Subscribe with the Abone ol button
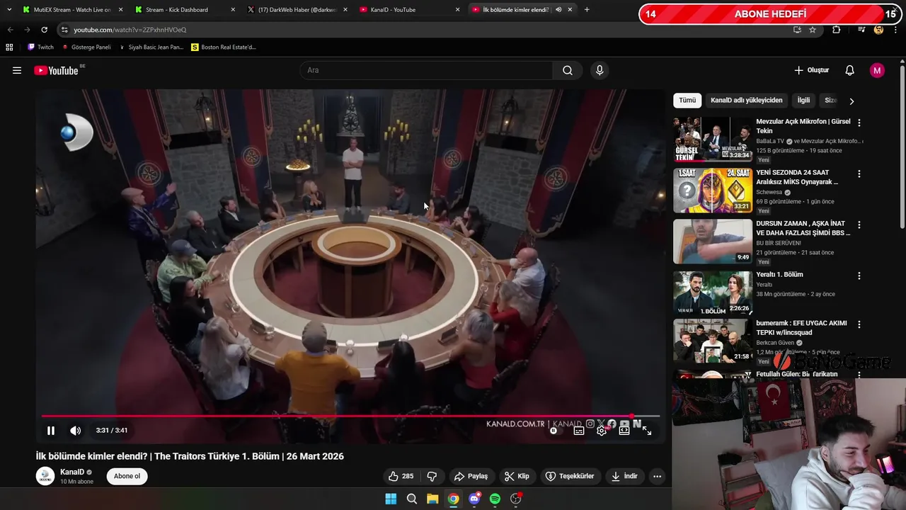The height and width of the screenshot is (510, 906). [127, 476]
